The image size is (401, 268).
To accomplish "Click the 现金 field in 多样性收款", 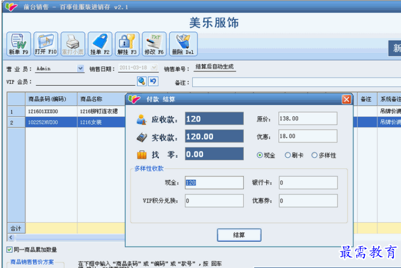I will [x=214, y=182].
